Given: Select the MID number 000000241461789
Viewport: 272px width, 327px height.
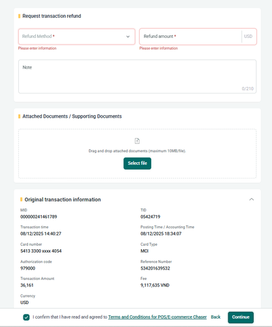Looking at the screenshot, I should point(38,216).
